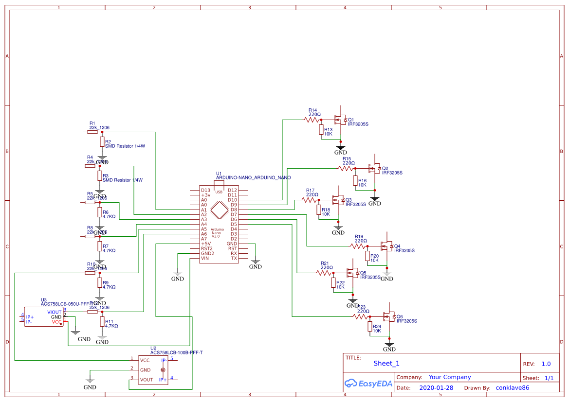
Task: Select current sensor U3 ACS758LCB-050U
Action: coord(43,317)
